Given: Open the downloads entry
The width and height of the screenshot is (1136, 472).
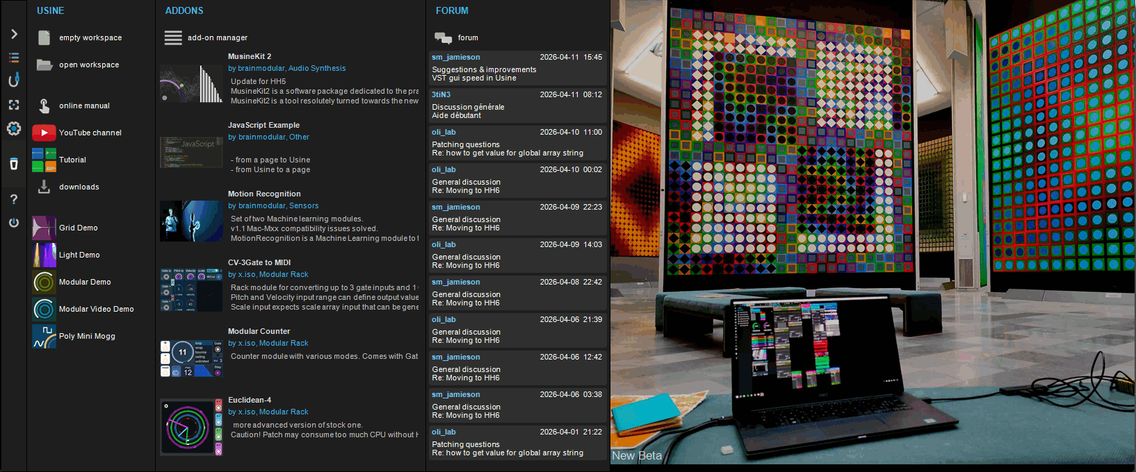Looking at the screenshot, I should click(x=79, y=187).
